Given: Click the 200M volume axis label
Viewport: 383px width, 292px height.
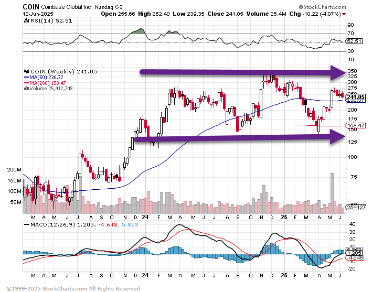Looking at the screenshot, I should point(14,170).
